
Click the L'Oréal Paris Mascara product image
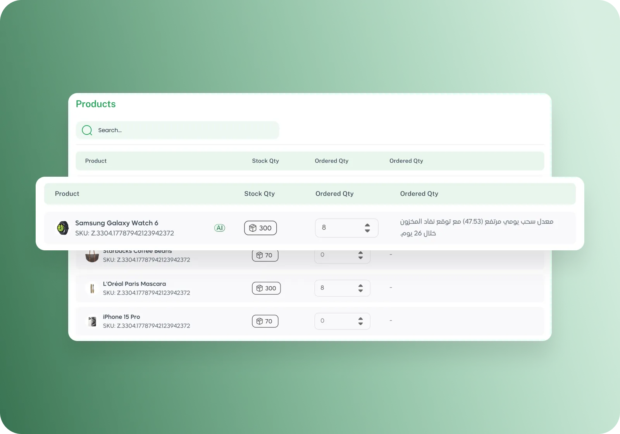tap(92, 288)
